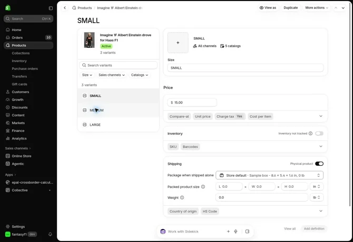Expand the SKU and Barcodes chevron
Image resolution: width=353 pixels, height=242 pixels.
(321, 146)
